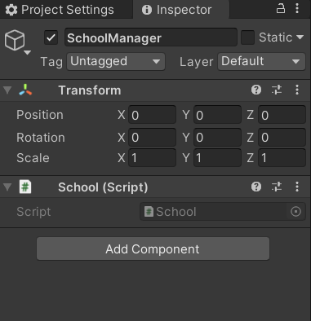Open School script help reference
311x321 pixels.
pyautogui.click(x=256, y=187)
